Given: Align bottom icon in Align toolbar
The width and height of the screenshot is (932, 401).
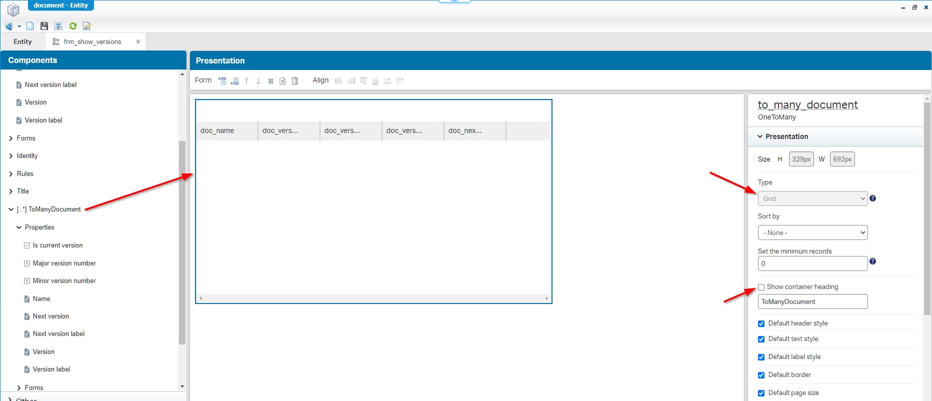Looking at the screenshot, I should click(x=375, y=80).
